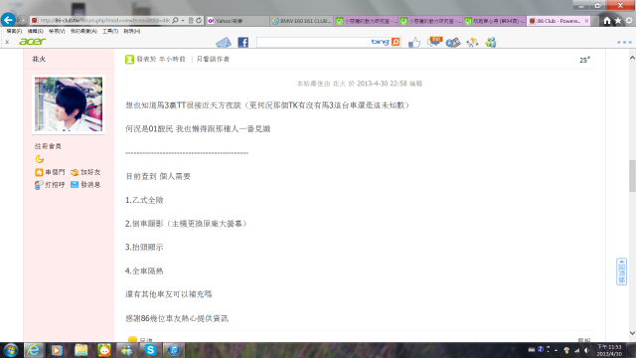Click into the Bing search box

314,42
